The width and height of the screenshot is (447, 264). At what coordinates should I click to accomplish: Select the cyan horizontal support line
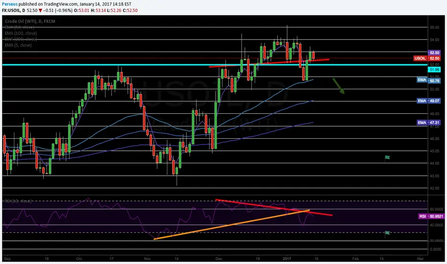[215, 65]
